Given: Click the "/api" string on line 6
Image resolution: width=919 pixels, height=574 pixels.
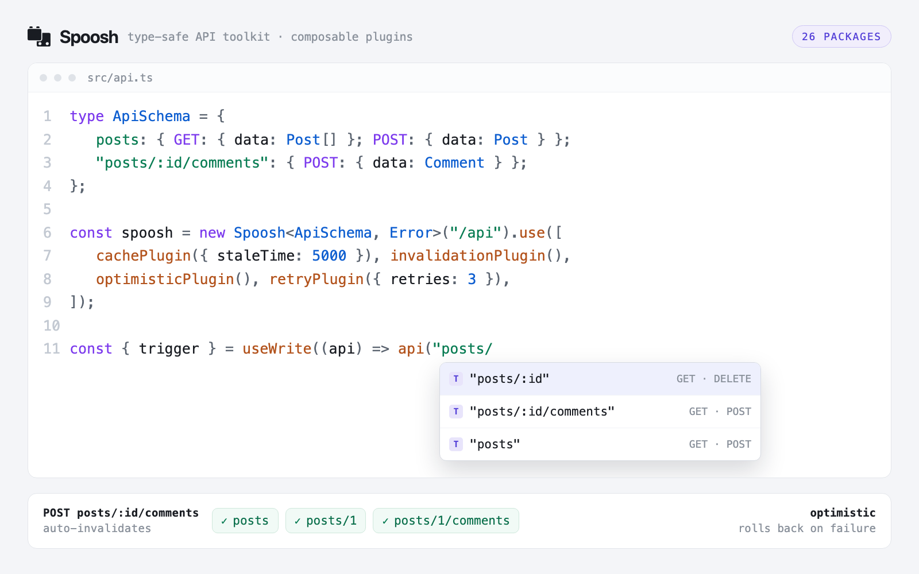Looking at the screenshot, I should click(x=476, y=232).
